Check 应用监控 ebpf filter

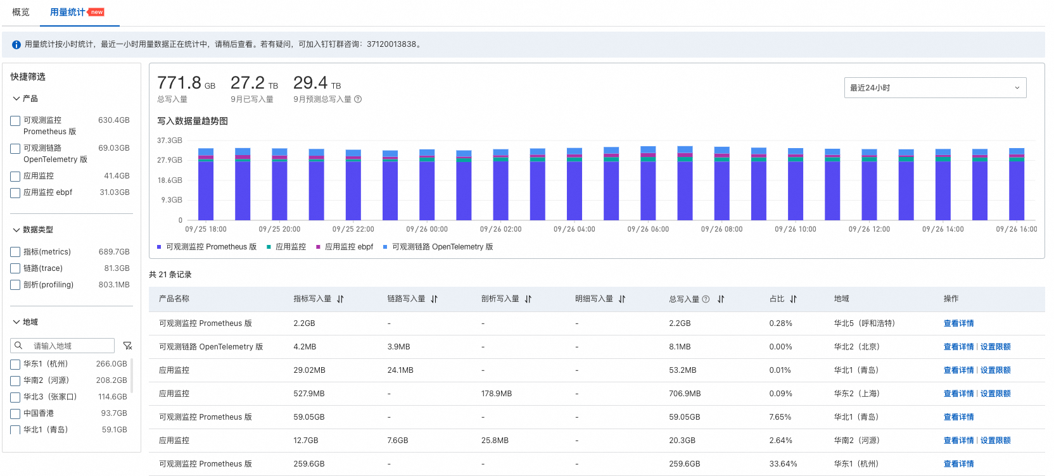[15, 193]
